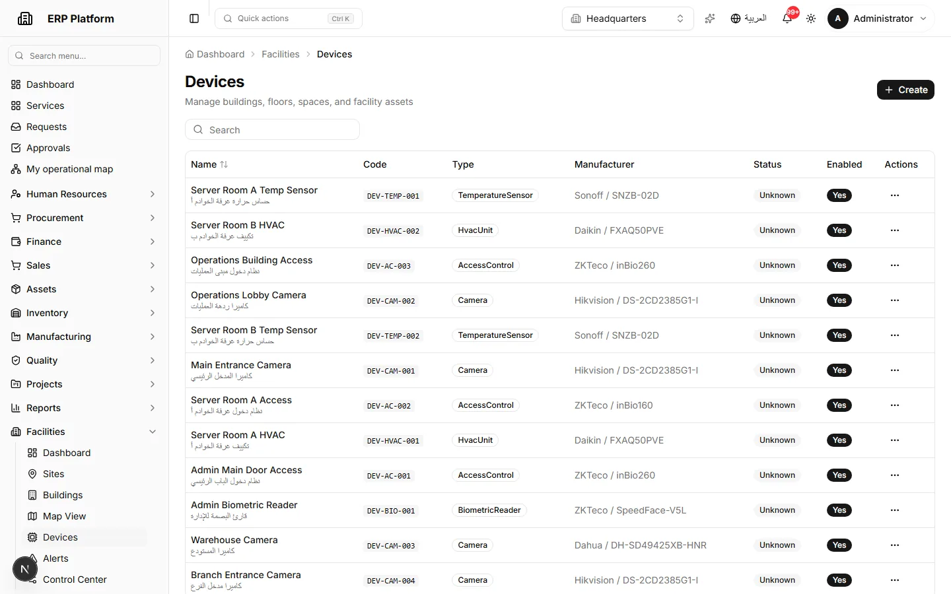Open My operational map
Screen dimensions: 951x594
click(84, 169)
